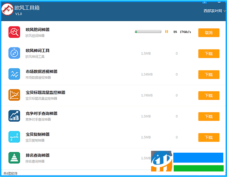Screen dimensions: 227x177
Task: Click the 宝贝标题流量监控神器 title text
Action: point(46,93)
